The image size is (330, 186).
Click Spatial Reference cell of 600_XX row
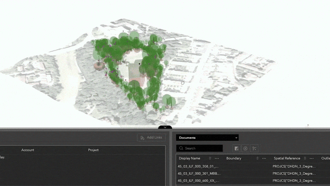coord(294,181)
